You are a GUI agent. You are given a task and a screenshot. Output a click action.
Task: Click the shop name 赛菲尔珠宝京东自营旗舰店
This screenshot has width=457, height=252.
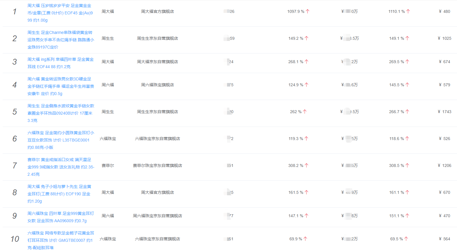pyautogui.click(x=157, y=165)
